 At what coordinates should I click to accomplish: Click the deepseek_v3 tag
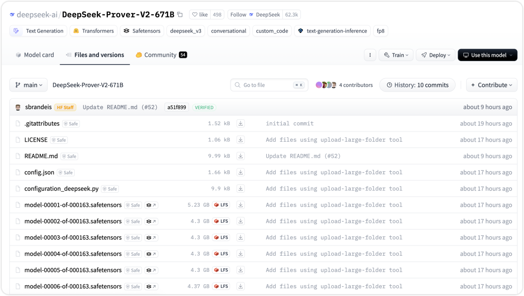(x=185, y=31)
